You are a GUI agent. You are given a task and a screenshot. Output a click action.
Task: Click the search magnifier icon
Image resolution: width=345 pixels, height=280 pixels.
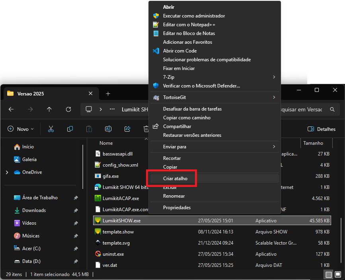pos(332,109)
